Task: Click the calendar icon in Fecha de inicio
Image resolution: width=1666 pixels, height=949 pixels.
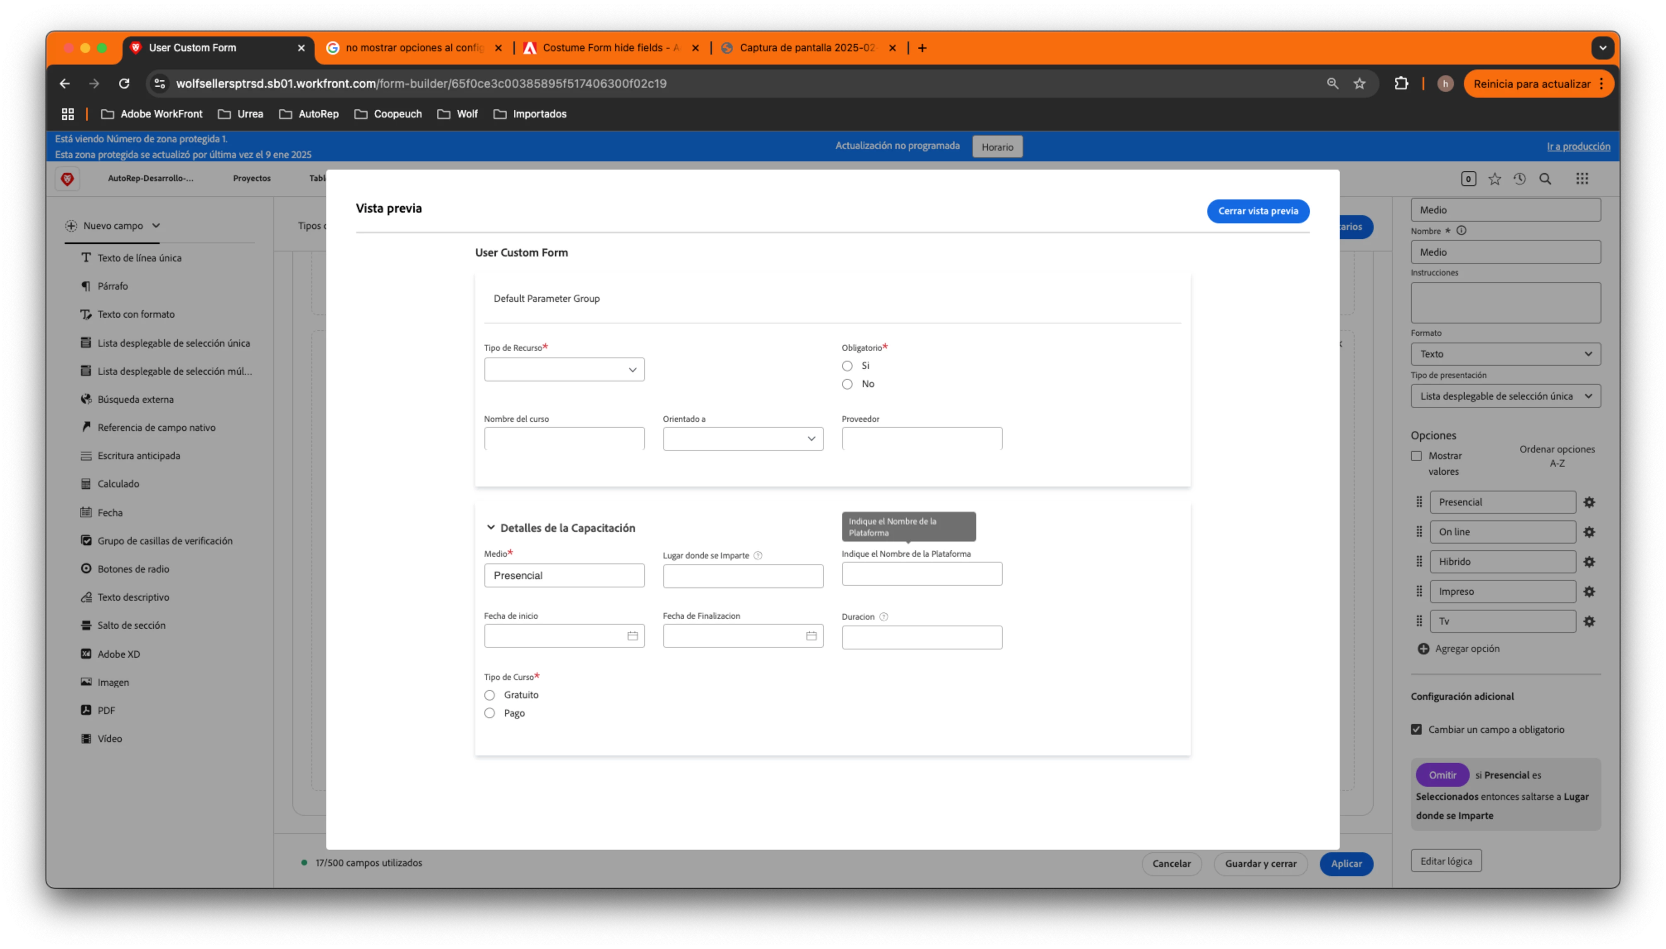Action: click(632, 636)
